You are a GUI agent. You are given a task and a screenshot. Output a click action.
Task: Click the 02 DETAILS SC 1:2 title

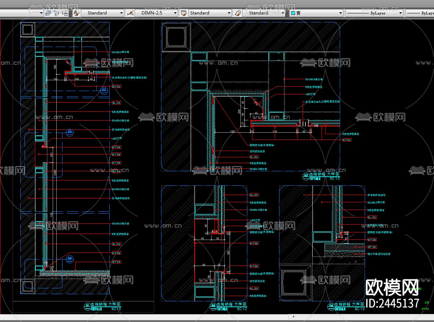click(x=321, y=176)
